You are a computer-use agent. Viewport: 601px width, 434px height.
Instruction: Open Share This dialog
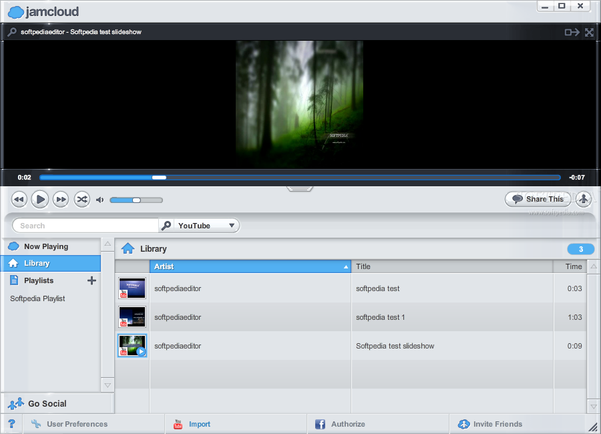[x=538, y=199]
